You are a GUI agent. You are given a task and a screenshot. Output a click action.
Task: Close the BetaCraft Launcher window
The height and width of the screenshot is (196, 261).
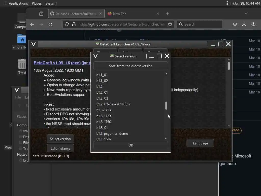pos(228,44)
